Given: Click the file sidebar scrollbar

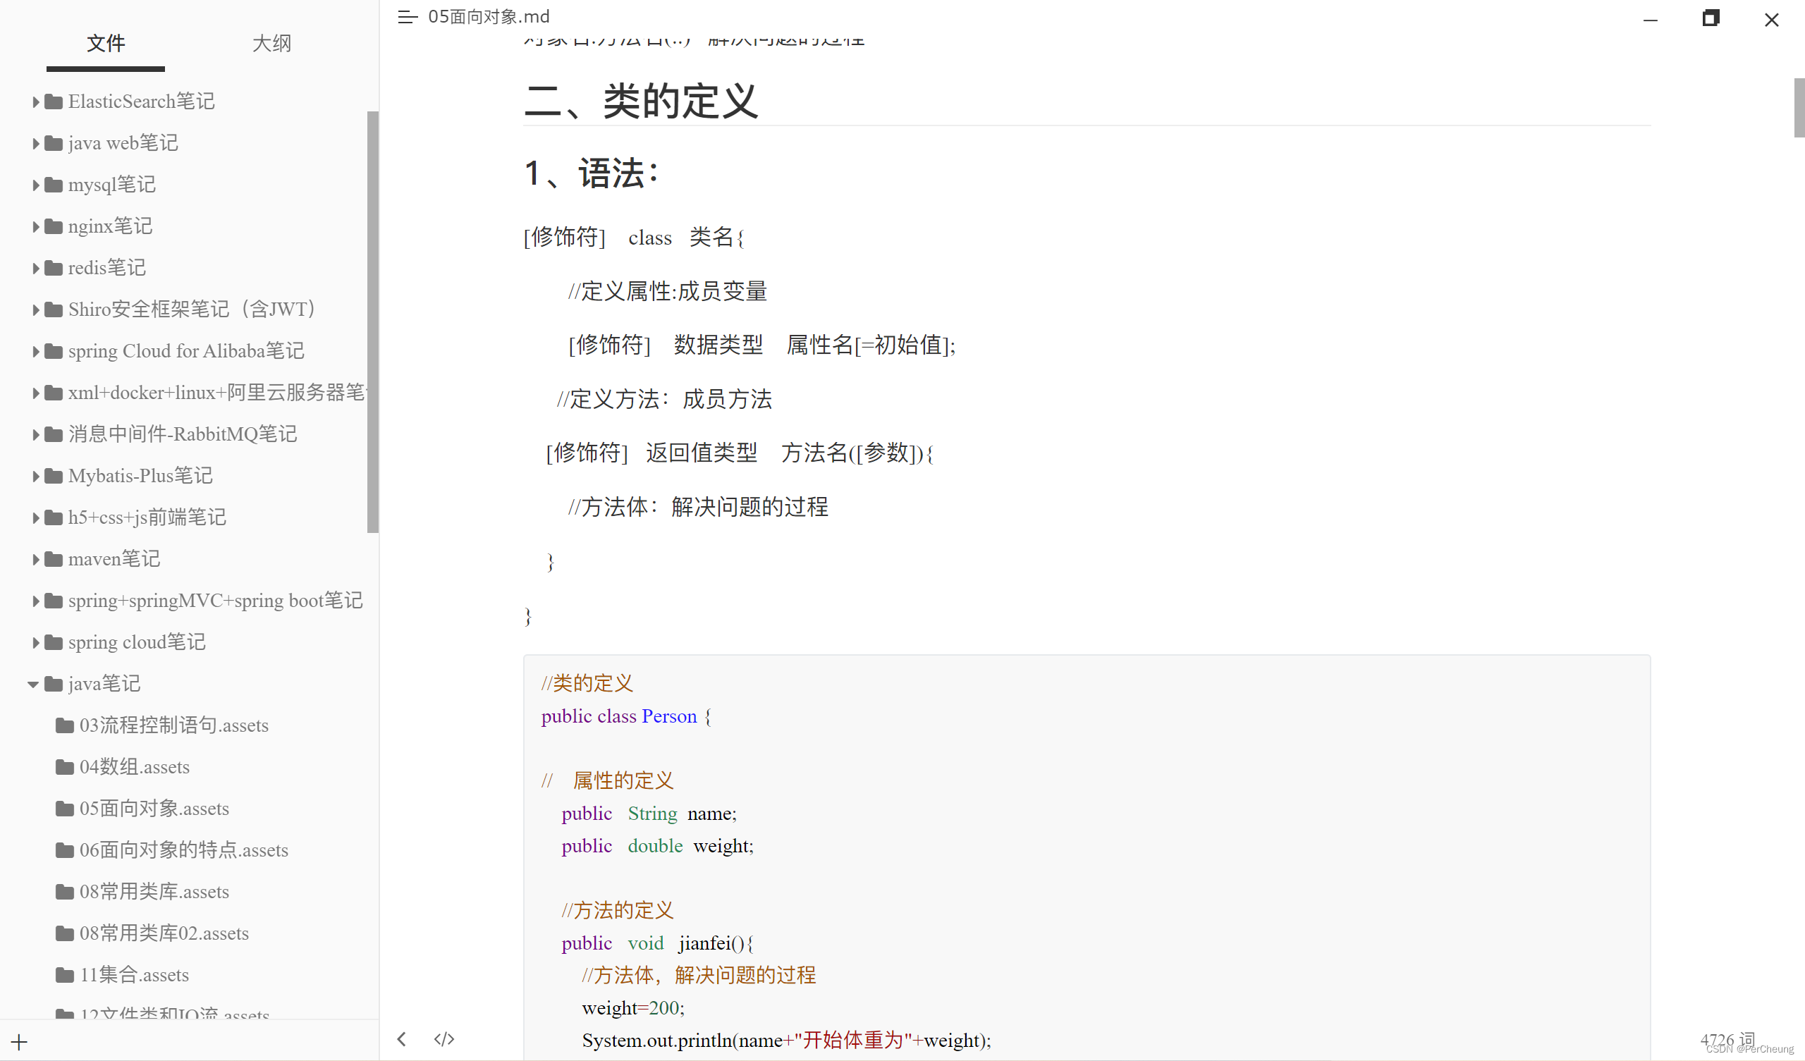Looking at the screenshot, I should pos(372,322).
